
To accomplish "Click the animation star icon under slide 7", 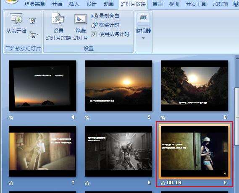I will [11, 183].
